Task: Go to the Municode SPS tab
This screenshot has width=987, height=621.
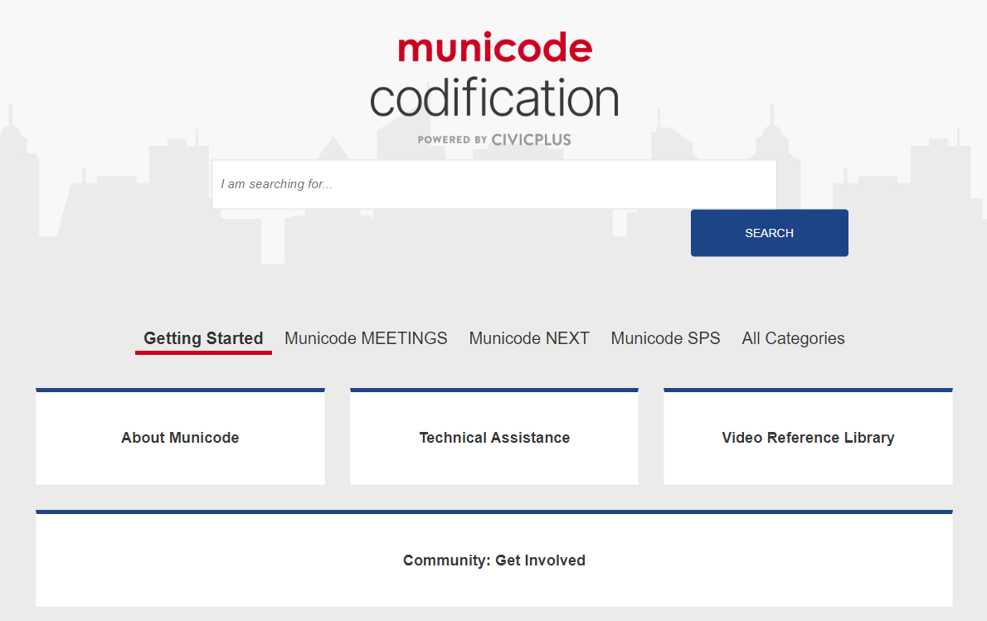Action: click(x=665, y=338)
